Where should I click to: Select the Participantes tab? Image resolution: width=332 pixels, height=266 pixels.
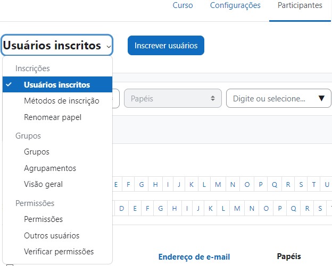[300, 6]
